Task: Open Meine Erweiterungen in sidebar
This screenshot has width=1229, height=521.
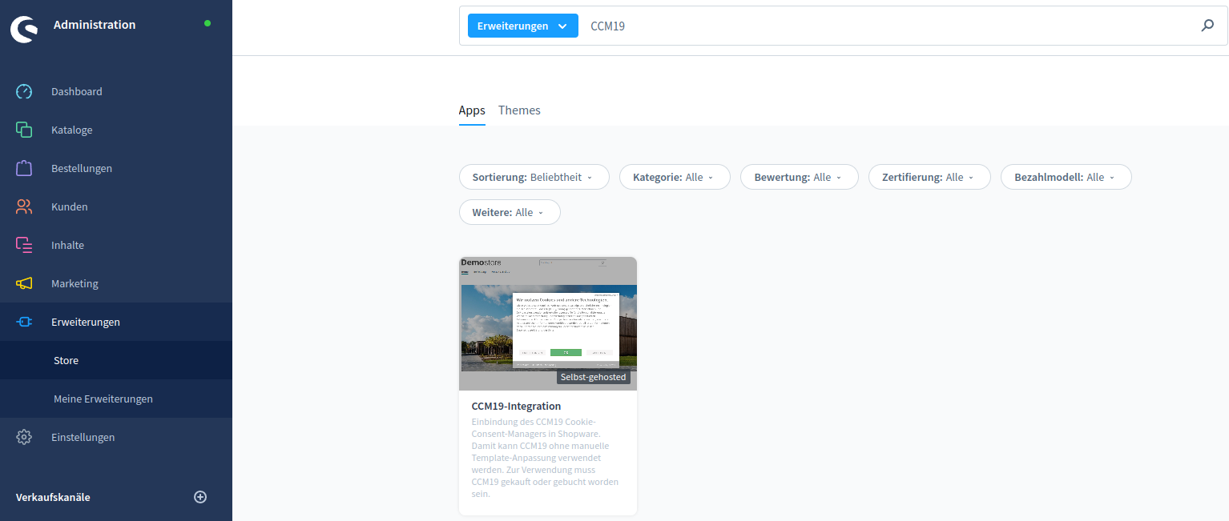Action: pyautogui.click(x=103, y=399)
